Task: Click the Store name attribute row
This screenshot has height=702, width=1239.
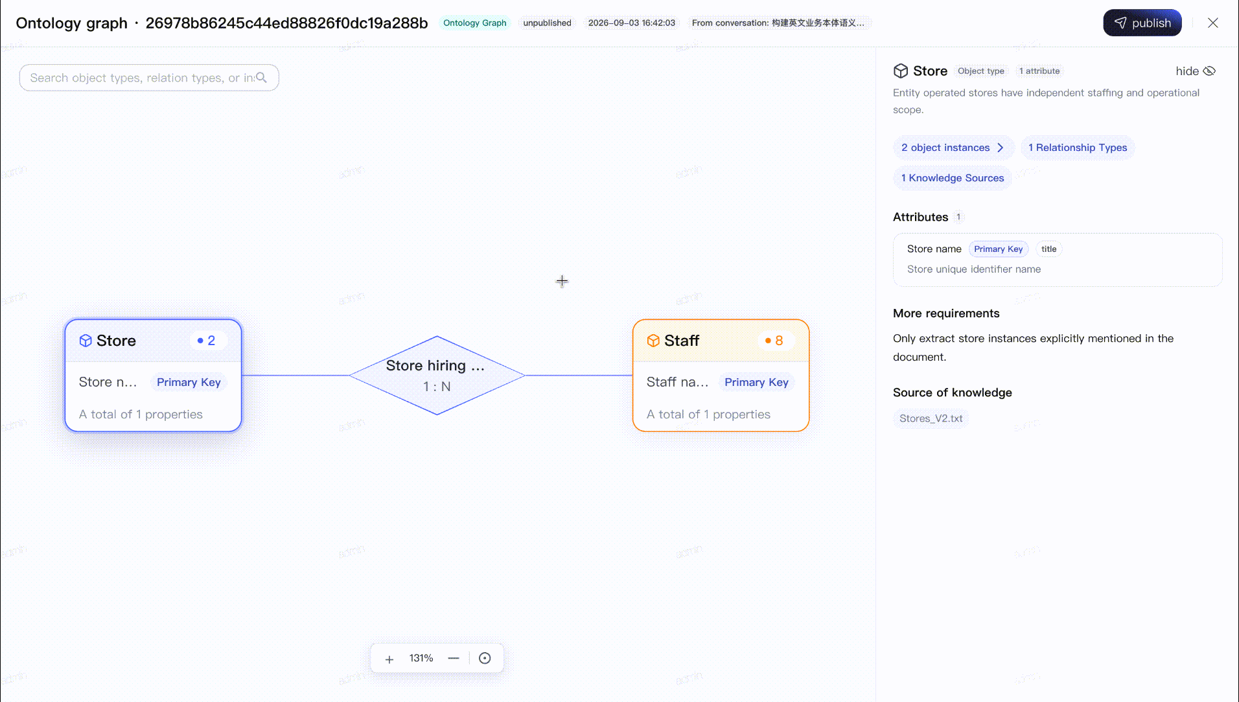Action: pos(1058,260)
